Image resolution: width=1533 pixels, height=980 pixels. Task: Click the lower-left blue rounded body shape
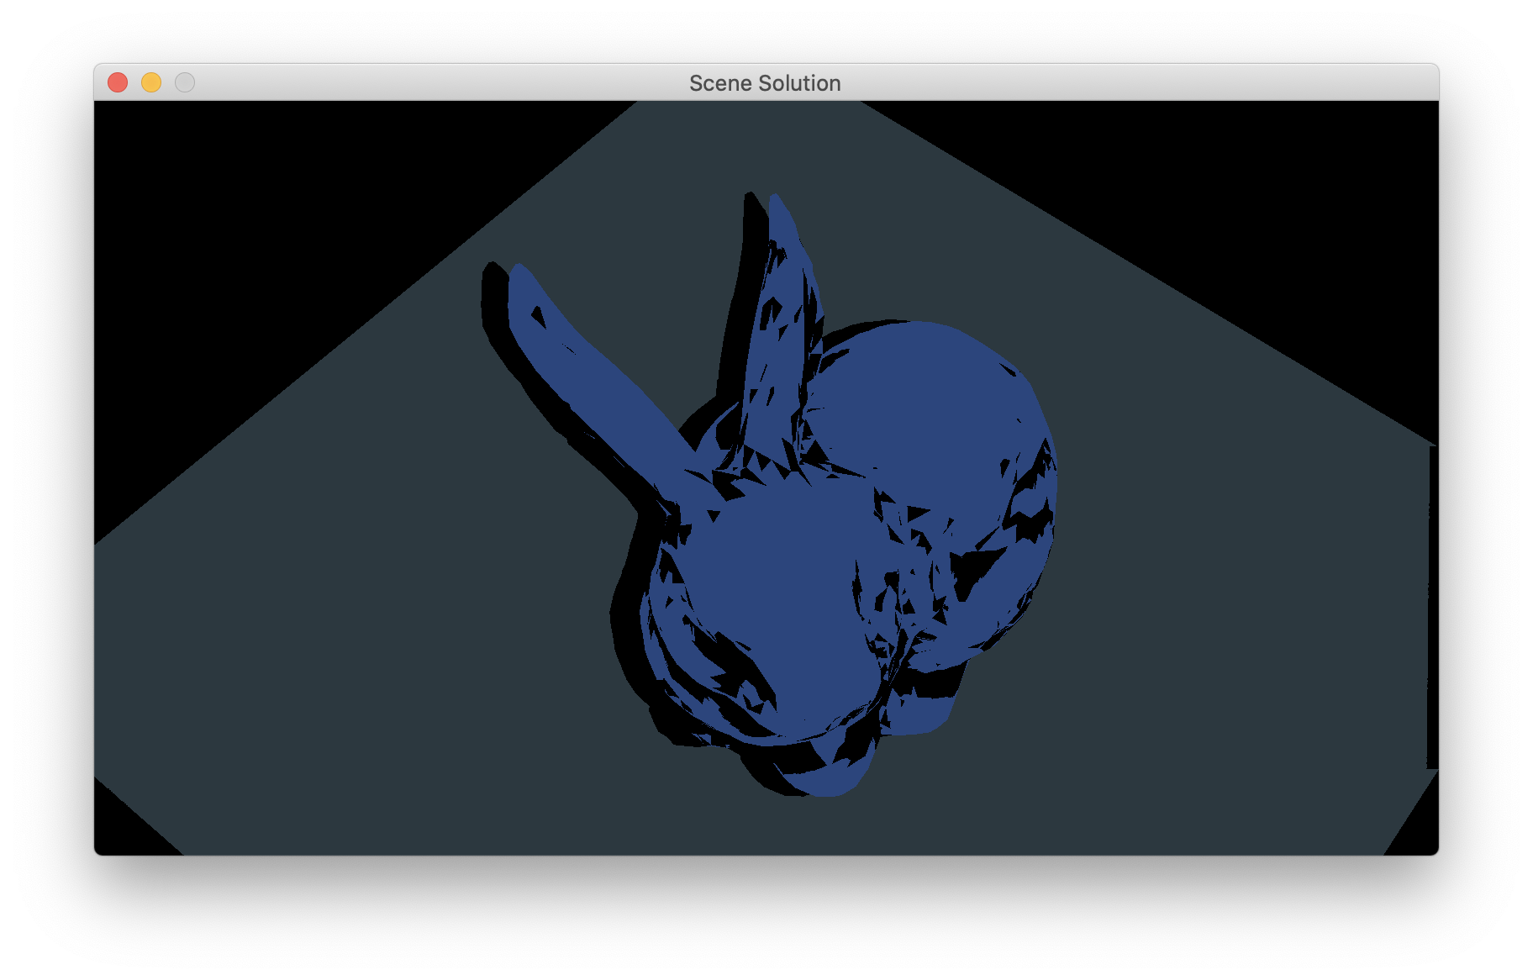pos(773,588)
